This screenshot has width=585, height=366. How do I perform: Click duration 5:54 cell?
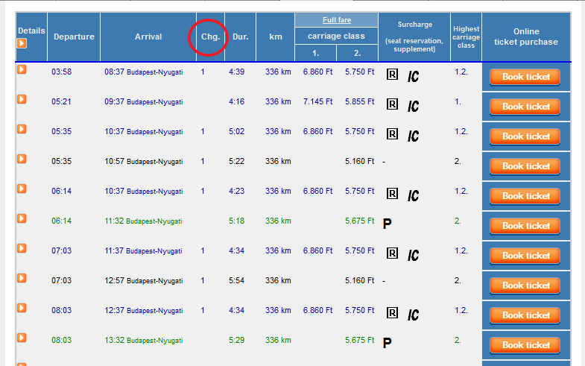pos(236,280)
